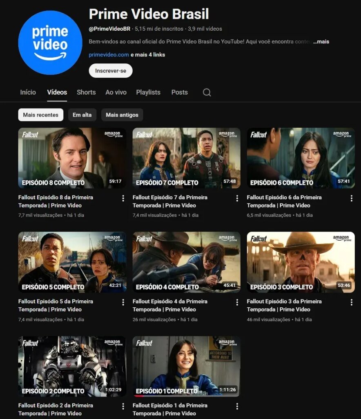Image resolution: width=361 pixels, height=419 pixels.
Task: Open three-dot menu for Fallout Episódio 2
Action: coord(123,406)
